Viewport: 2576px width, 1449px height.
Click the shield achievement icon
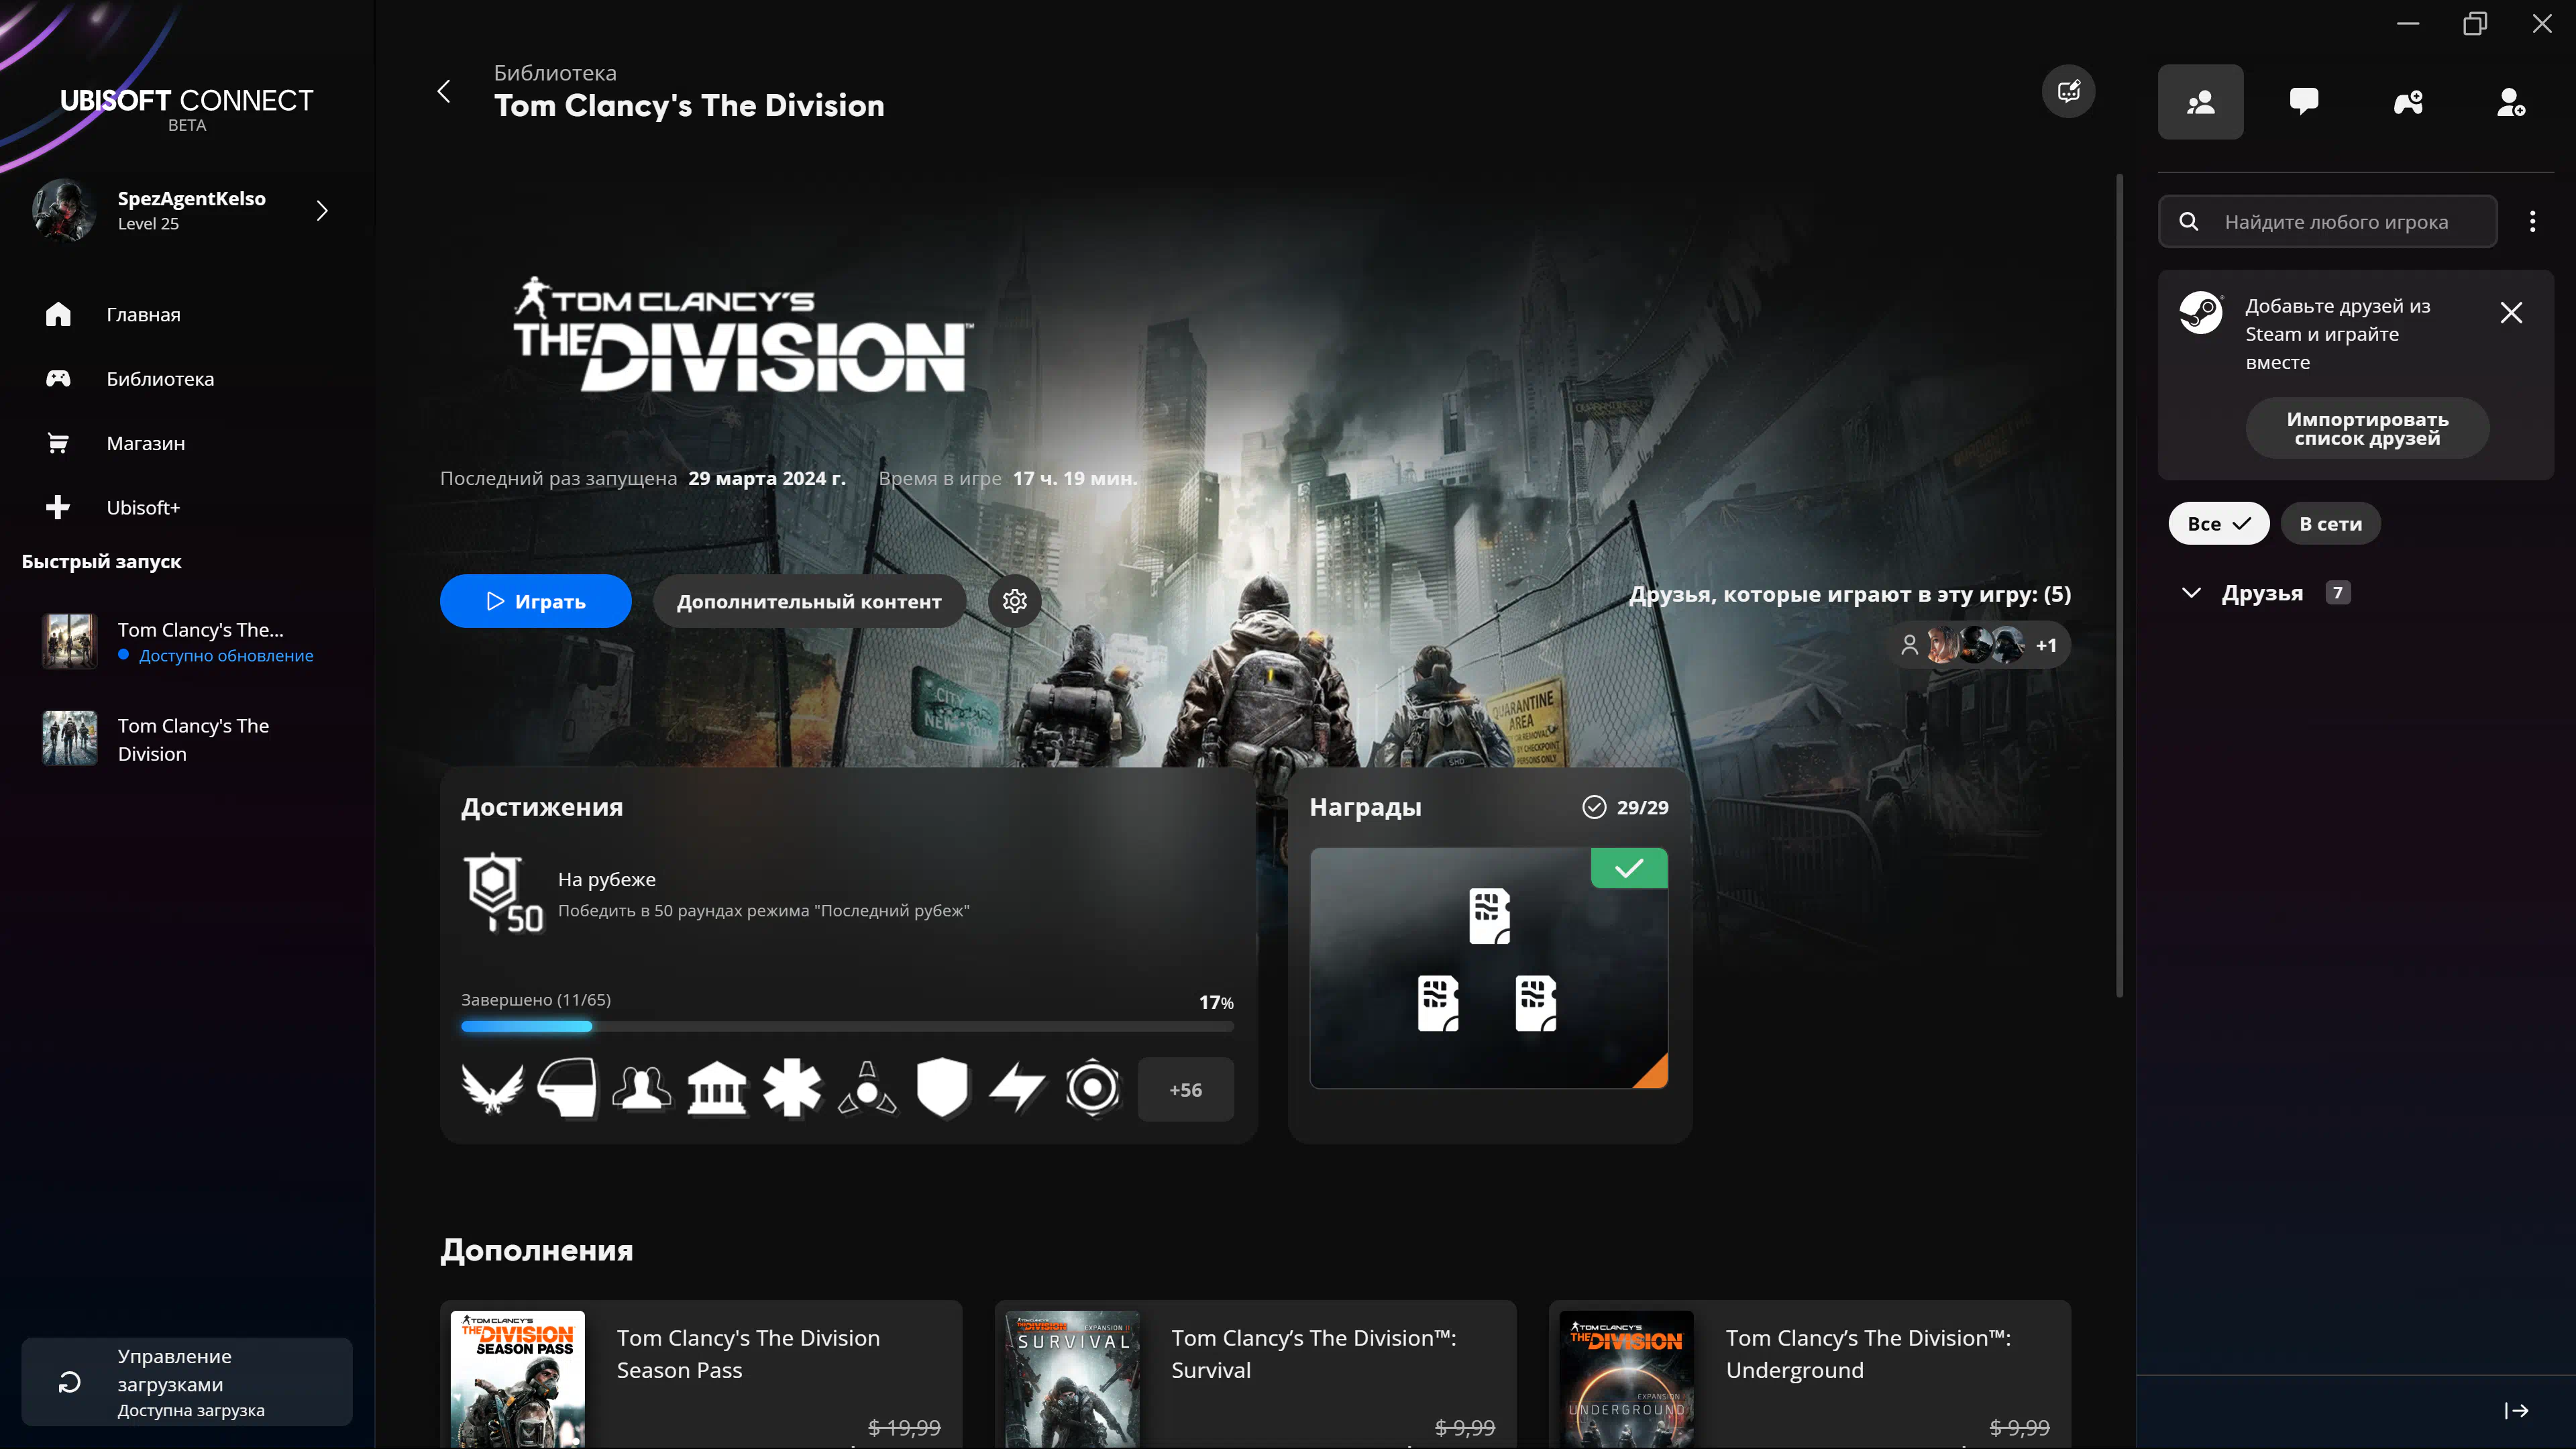click(942, 1089)
